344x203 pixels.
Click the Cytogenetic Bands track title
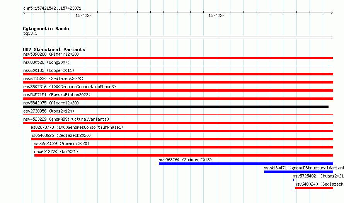(46, 29)
